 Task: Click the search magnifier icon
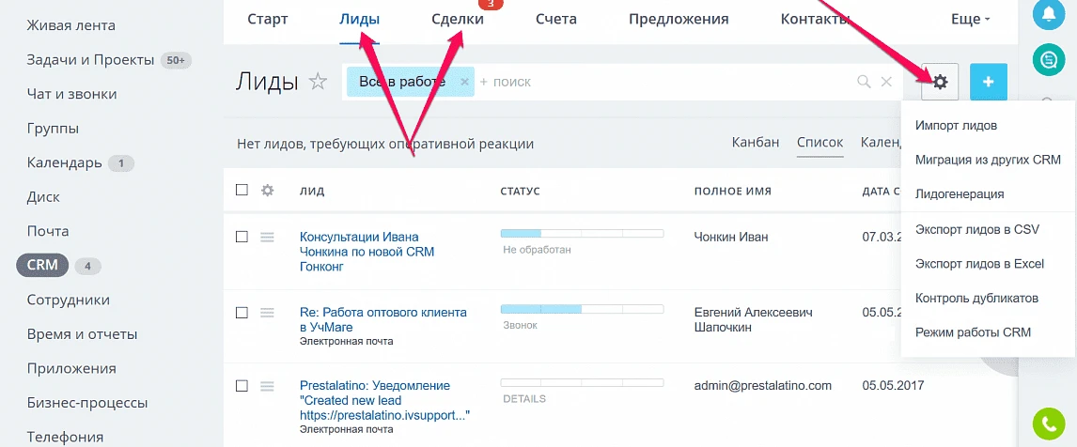864,82
